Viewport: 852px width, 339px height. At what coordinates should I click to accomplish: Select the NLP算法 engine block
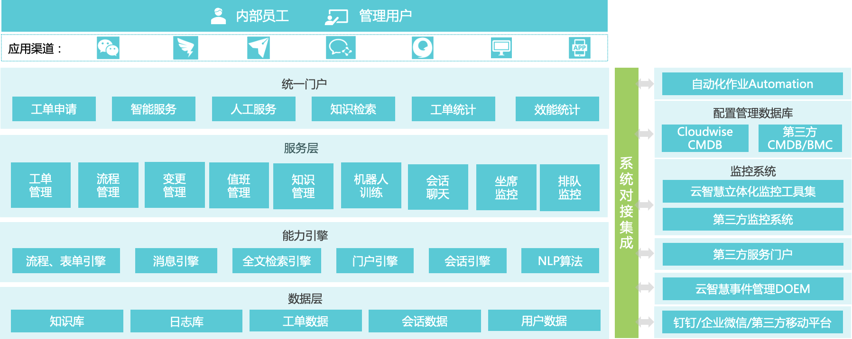pyautogui.click(x=560, y=261)
